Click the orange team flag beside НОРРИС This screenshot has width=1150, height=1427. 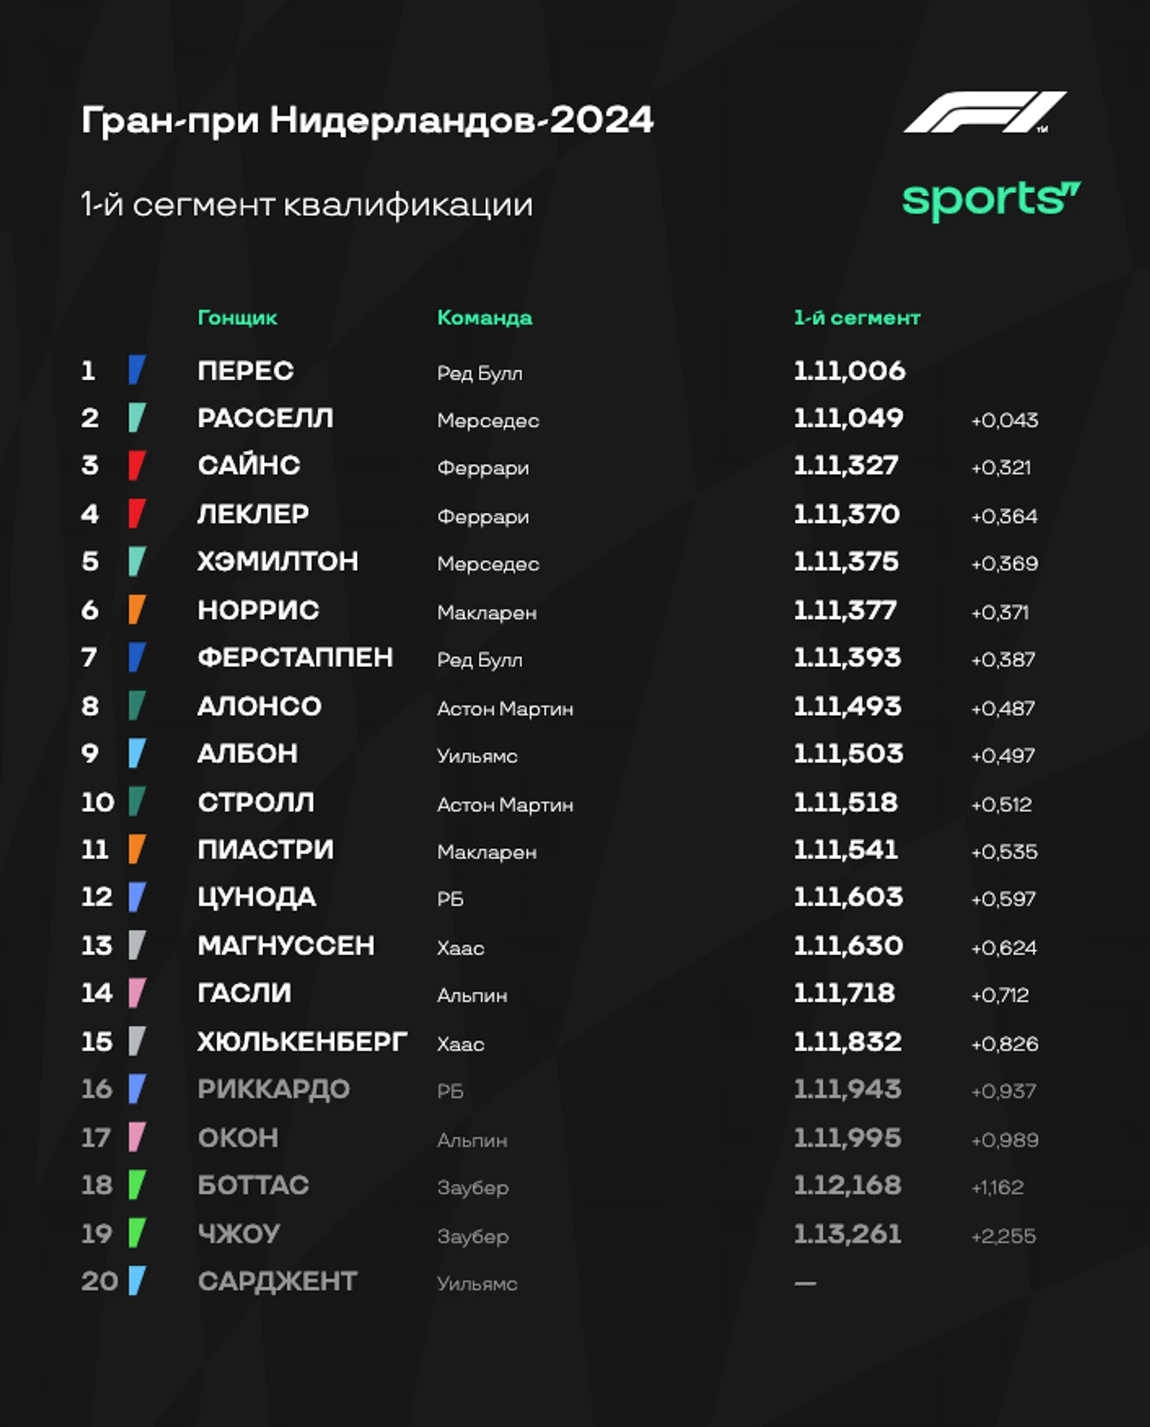(137, 610)
